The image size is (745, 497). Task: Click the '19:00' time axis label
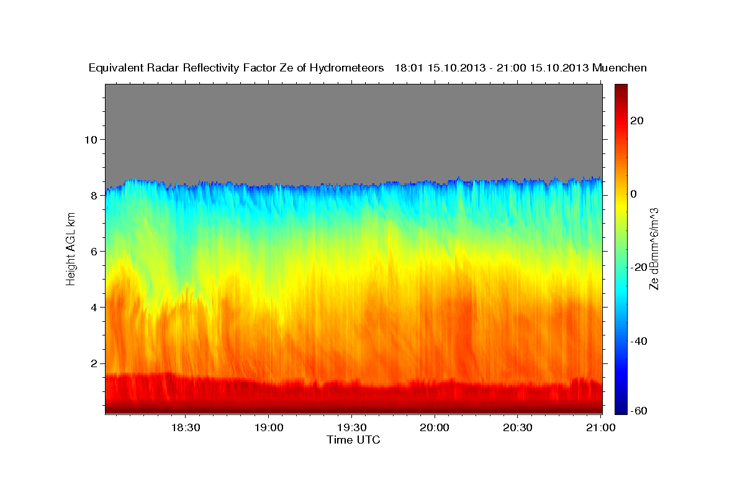tap(268, 427)
